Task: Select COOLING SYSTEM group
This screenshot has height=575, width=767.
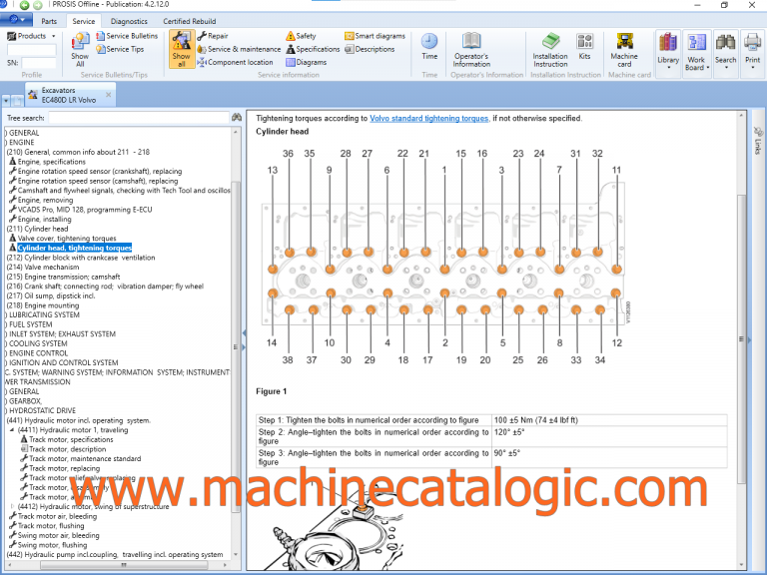Action: (38, 343)
